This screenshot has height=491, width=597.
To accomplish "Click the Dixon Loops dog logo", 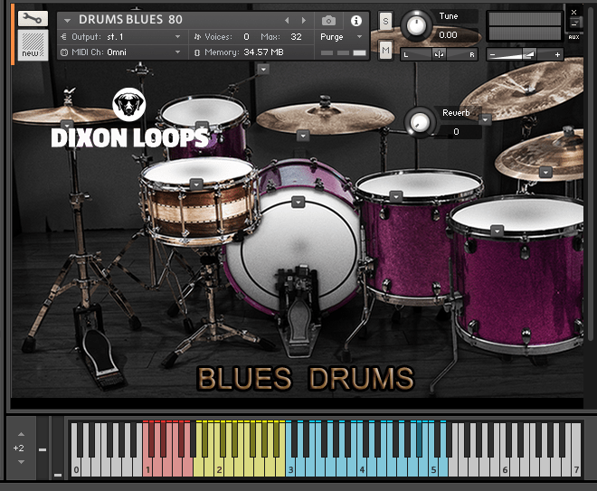I will coord(129,106).
